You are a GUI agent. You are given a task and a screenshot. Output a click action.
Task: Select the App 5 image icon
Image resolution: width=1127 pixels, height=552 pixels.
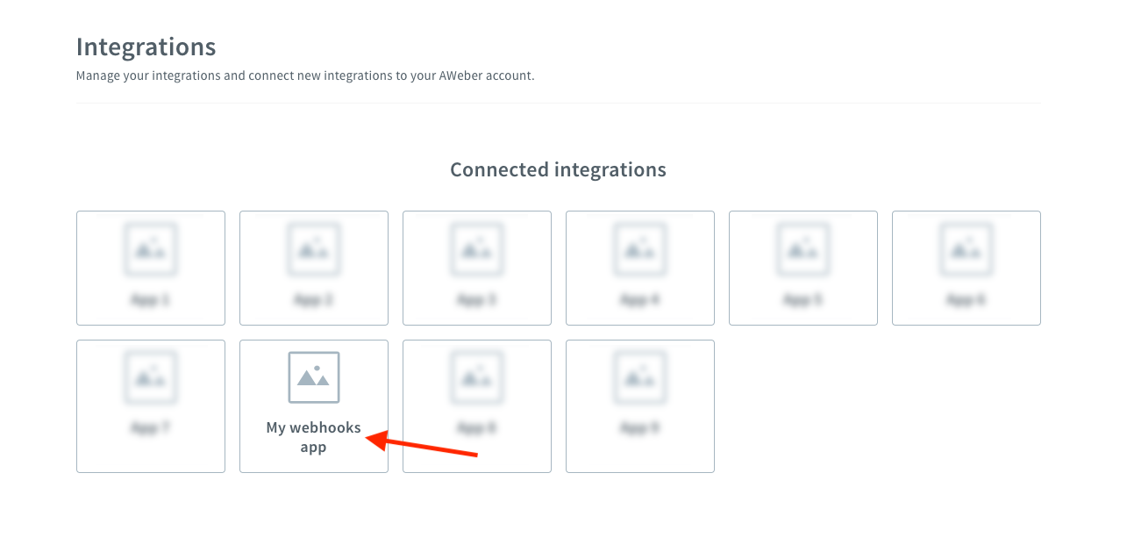803,249
